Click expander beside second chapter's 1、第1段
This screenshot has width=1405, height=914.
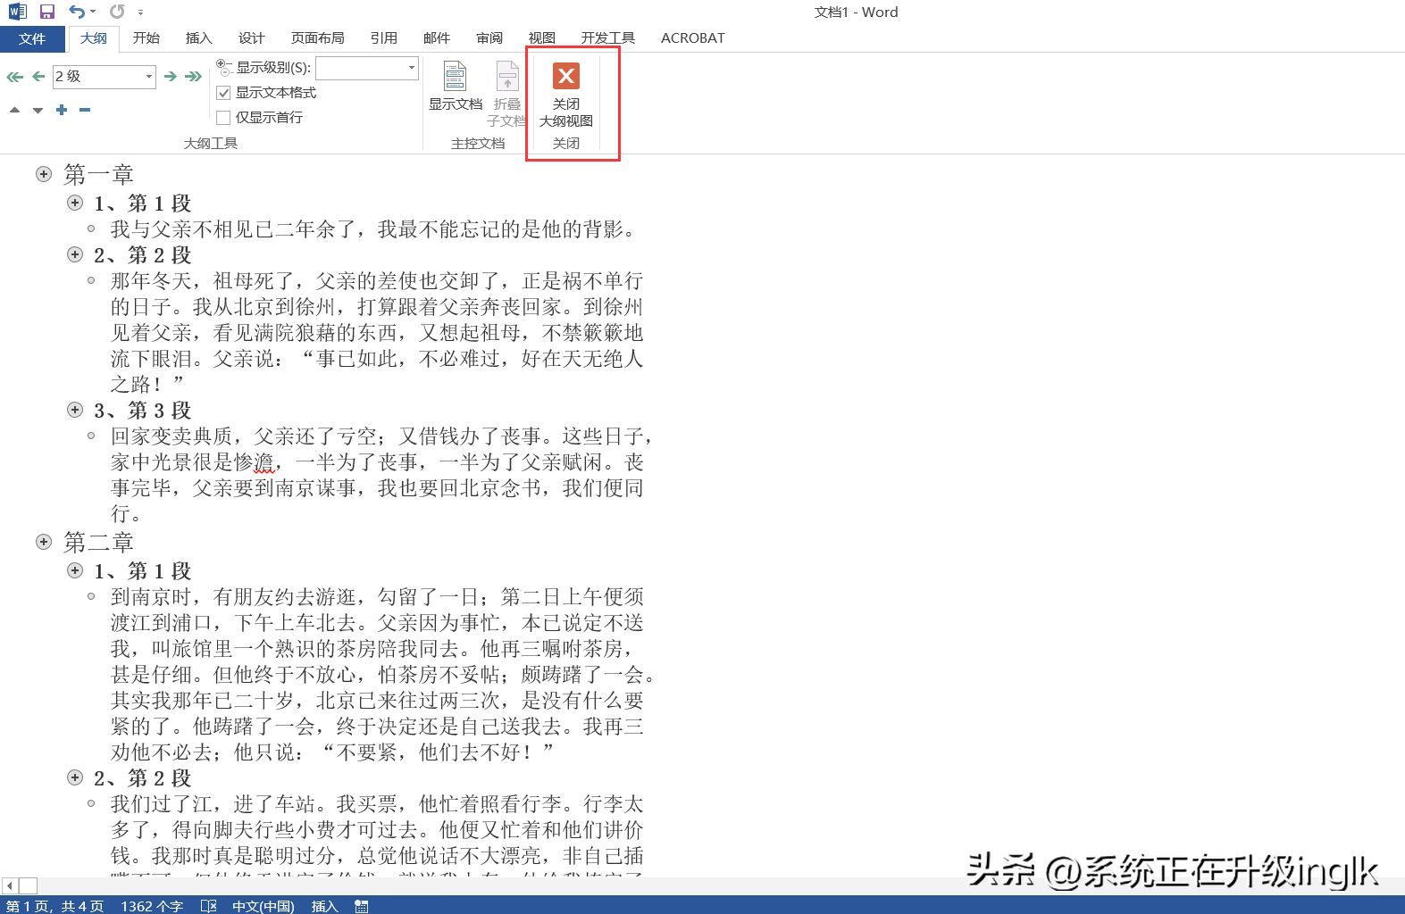pos(75,570)
